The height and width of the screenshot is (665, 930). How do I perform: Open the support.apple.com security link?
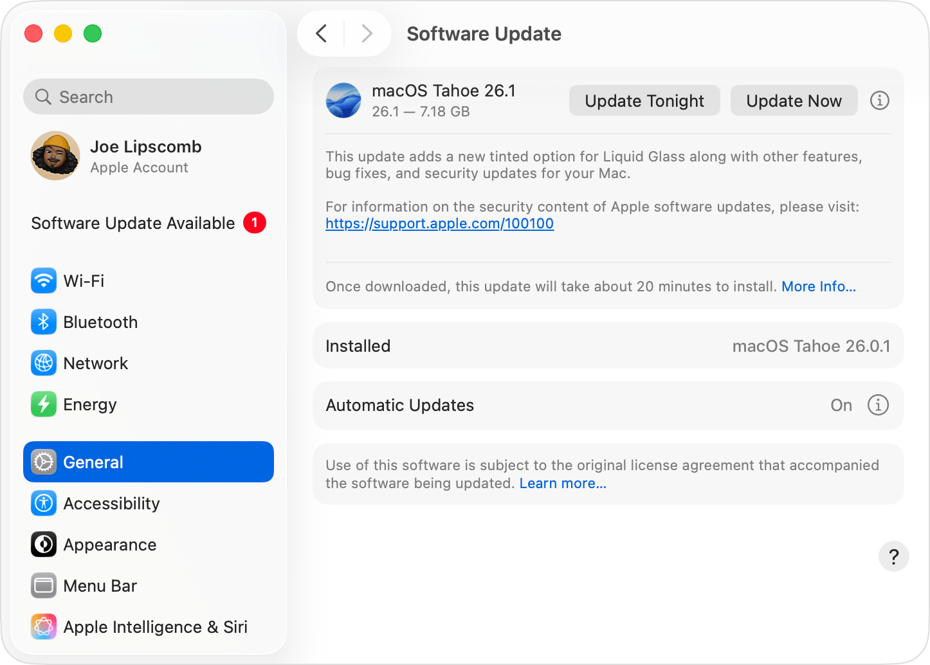(439, 223)
